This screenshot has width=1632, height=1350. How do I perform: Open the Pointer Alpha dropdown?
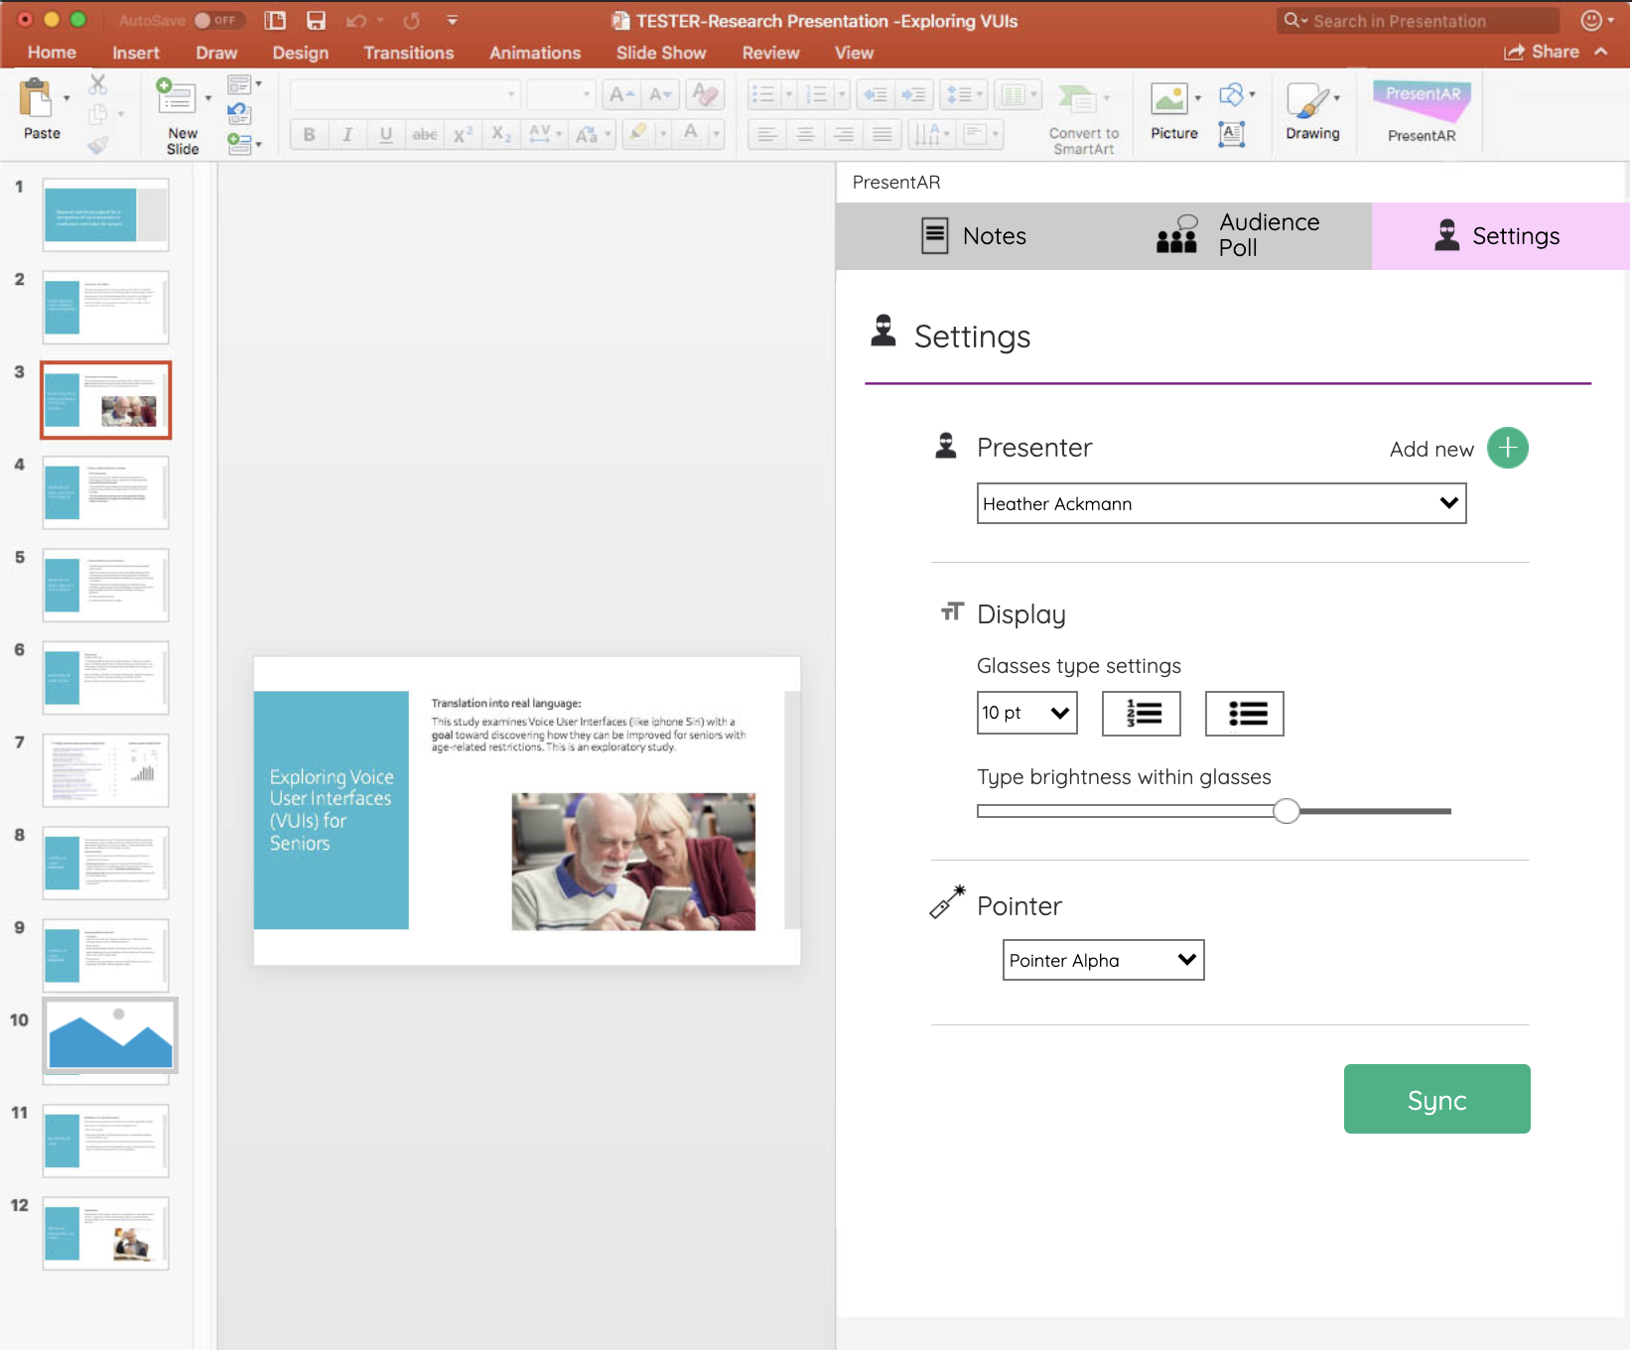tap(1103, 960)
